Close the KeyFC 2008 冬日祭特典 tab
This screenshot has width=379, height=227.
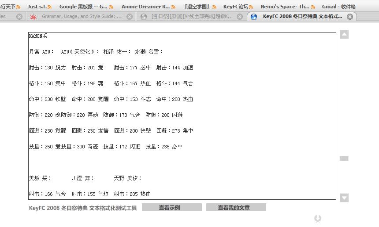(350, 17)
